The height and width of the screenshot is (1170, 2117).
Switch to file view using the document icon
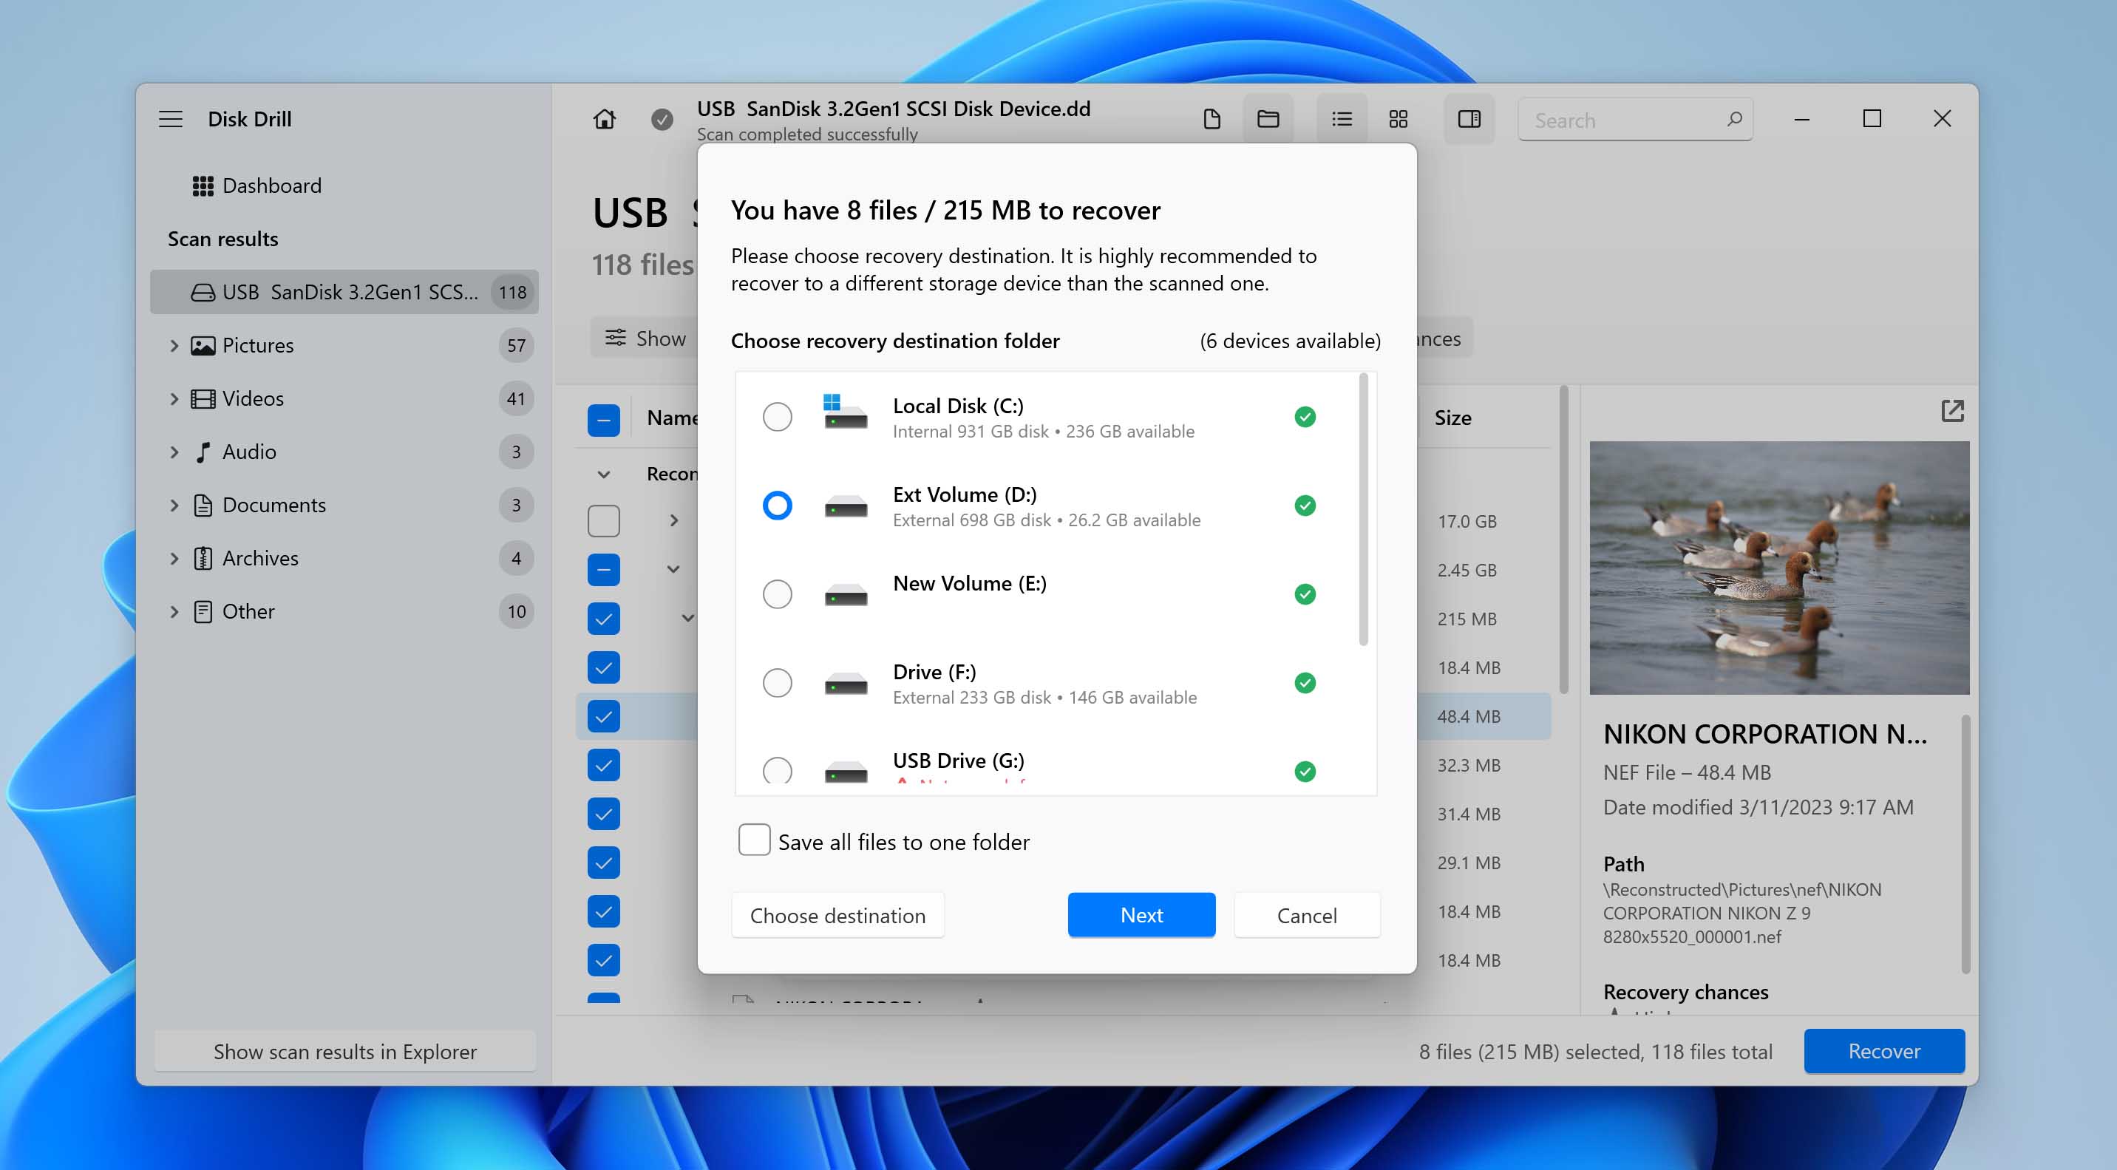click(1212, 120)
